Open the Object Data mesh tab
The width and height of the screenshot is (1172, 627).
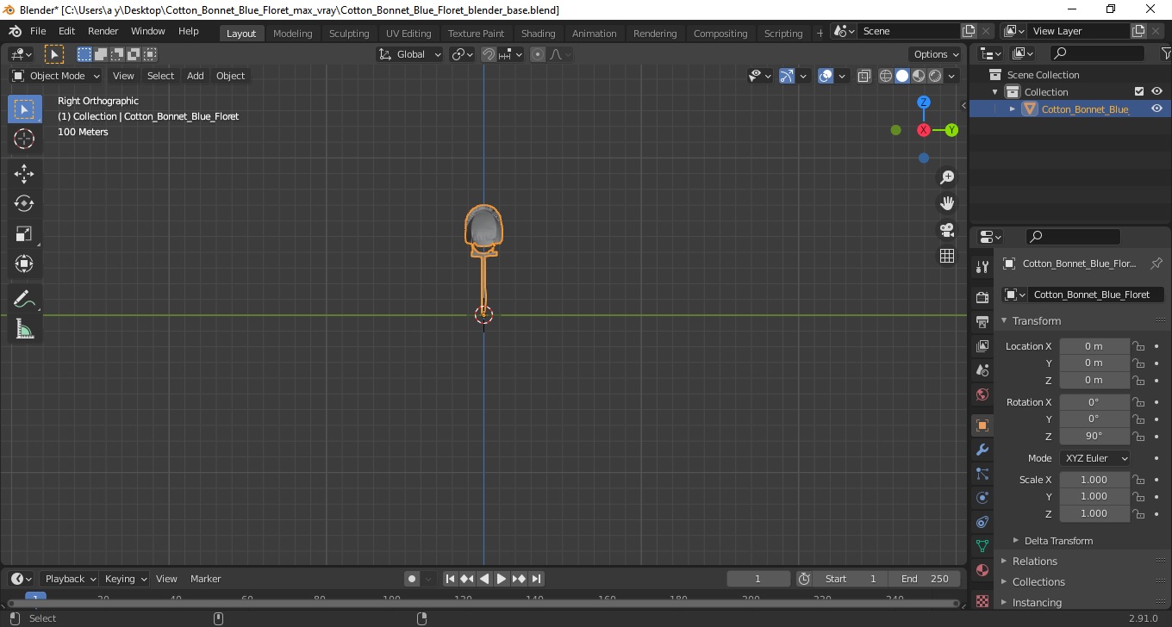coord(982,546)
